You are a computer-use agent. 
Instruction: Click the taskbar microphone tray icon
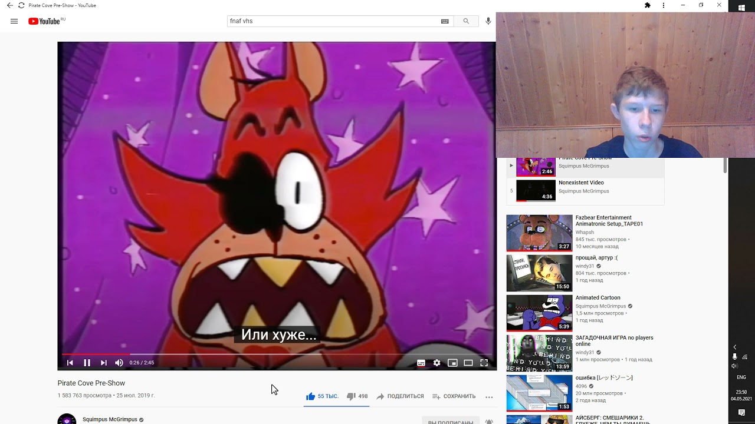click(734, 357)
